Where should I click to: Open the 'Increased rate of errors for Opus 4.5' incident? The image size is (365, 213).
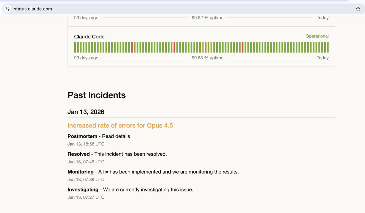pos(120,125)
